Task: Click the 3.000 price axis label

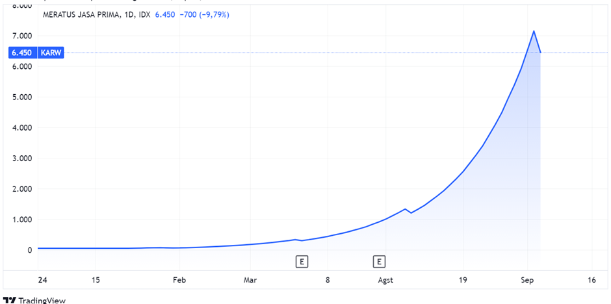Action: click(x=22, y=158)
